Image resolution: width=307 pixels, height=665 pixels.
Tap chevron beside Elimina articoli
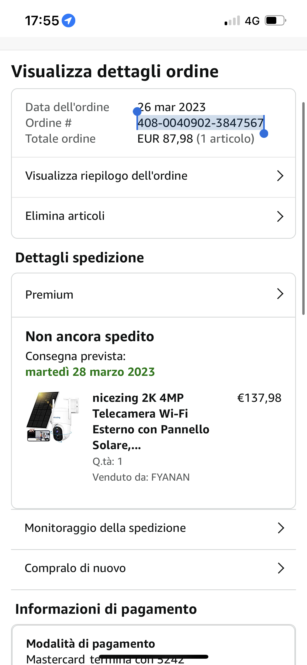pyautogui.click(x=280, y=216)
